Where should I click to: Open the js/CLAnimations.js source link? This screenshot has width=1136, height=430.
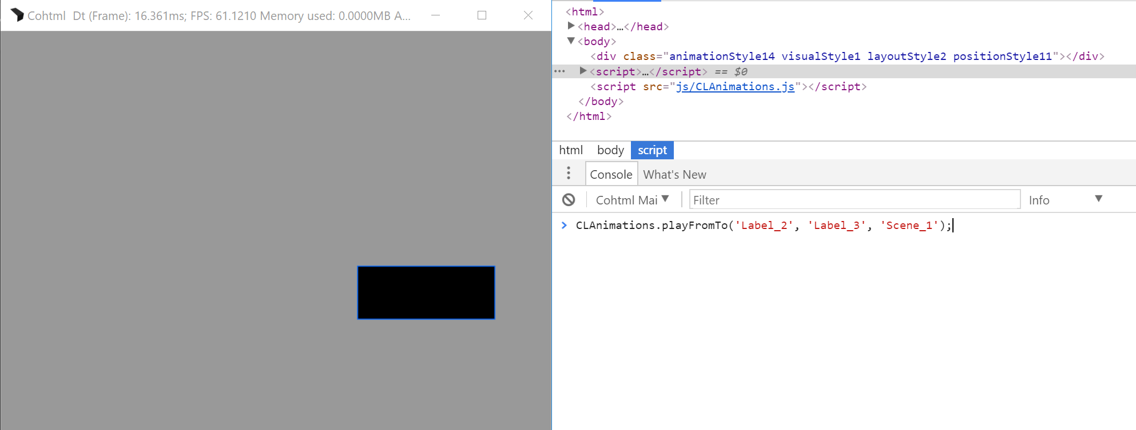735,86
